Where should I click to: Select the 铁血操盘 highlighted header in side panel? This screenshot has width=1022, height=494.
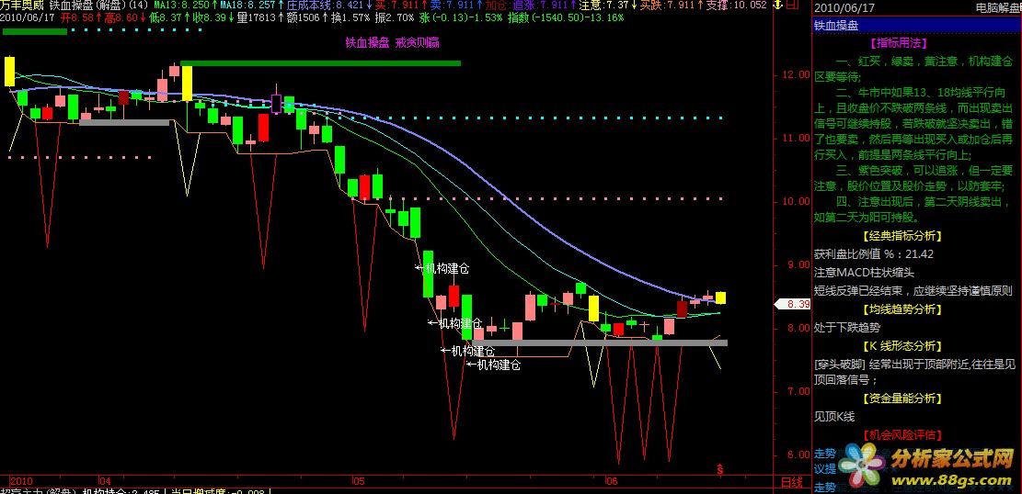point(836,26)
